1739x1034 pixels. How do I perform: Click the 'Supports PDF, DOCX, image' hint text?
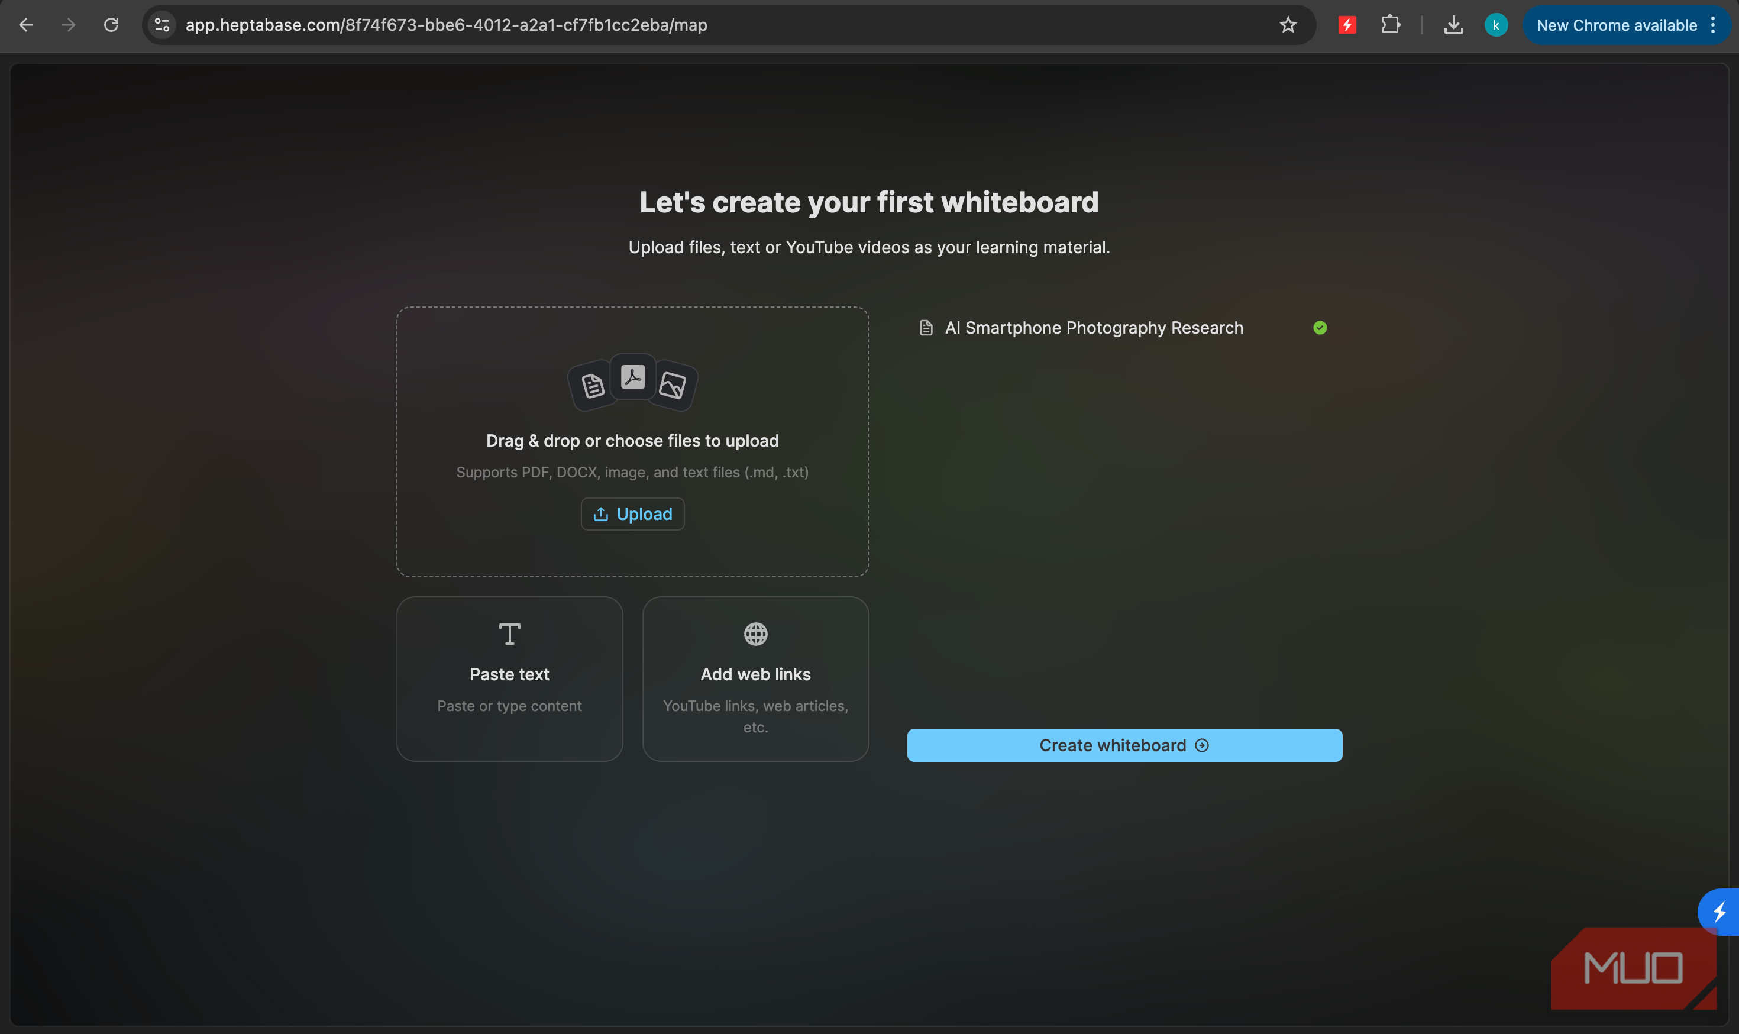click(x=633, y=473)
